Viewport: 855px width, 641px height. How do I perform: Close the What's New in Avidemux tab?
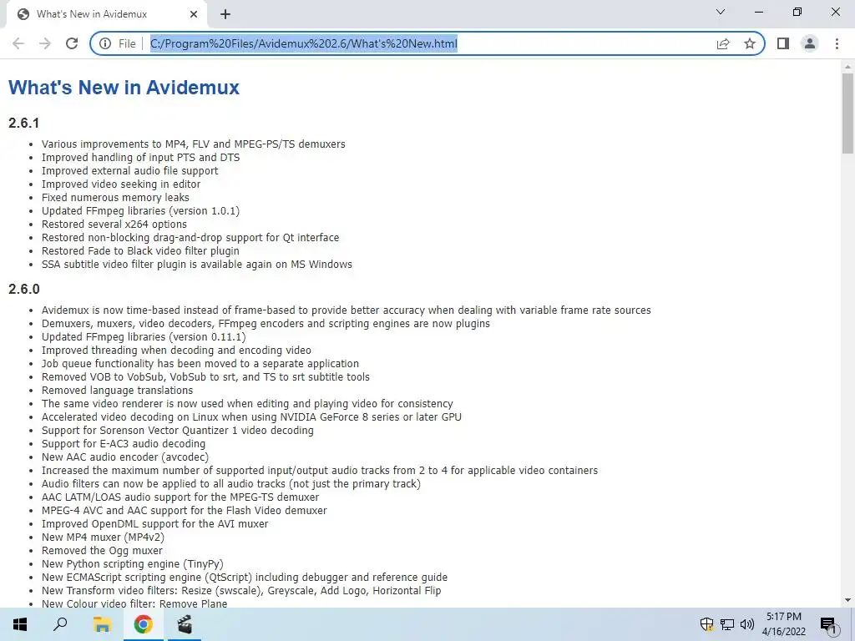(x=194, y=14)
